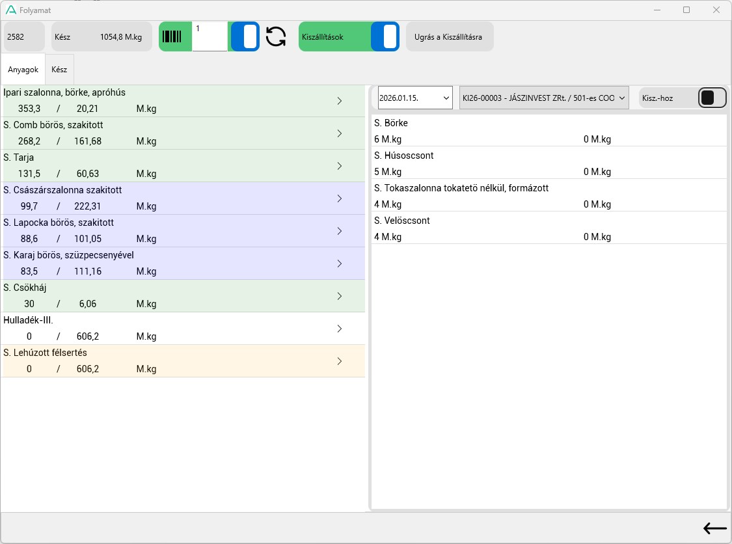Viewport: 732px width, 544px height.
Task: Click the 2582 button
Action: [24, 37]
